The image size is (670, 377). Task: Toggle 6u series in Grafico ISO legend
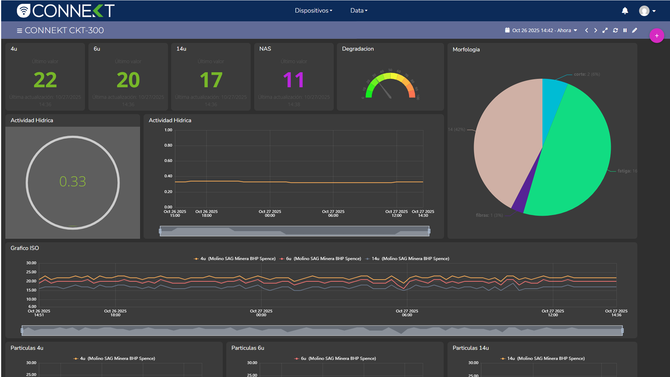click(x=320, y=259)
